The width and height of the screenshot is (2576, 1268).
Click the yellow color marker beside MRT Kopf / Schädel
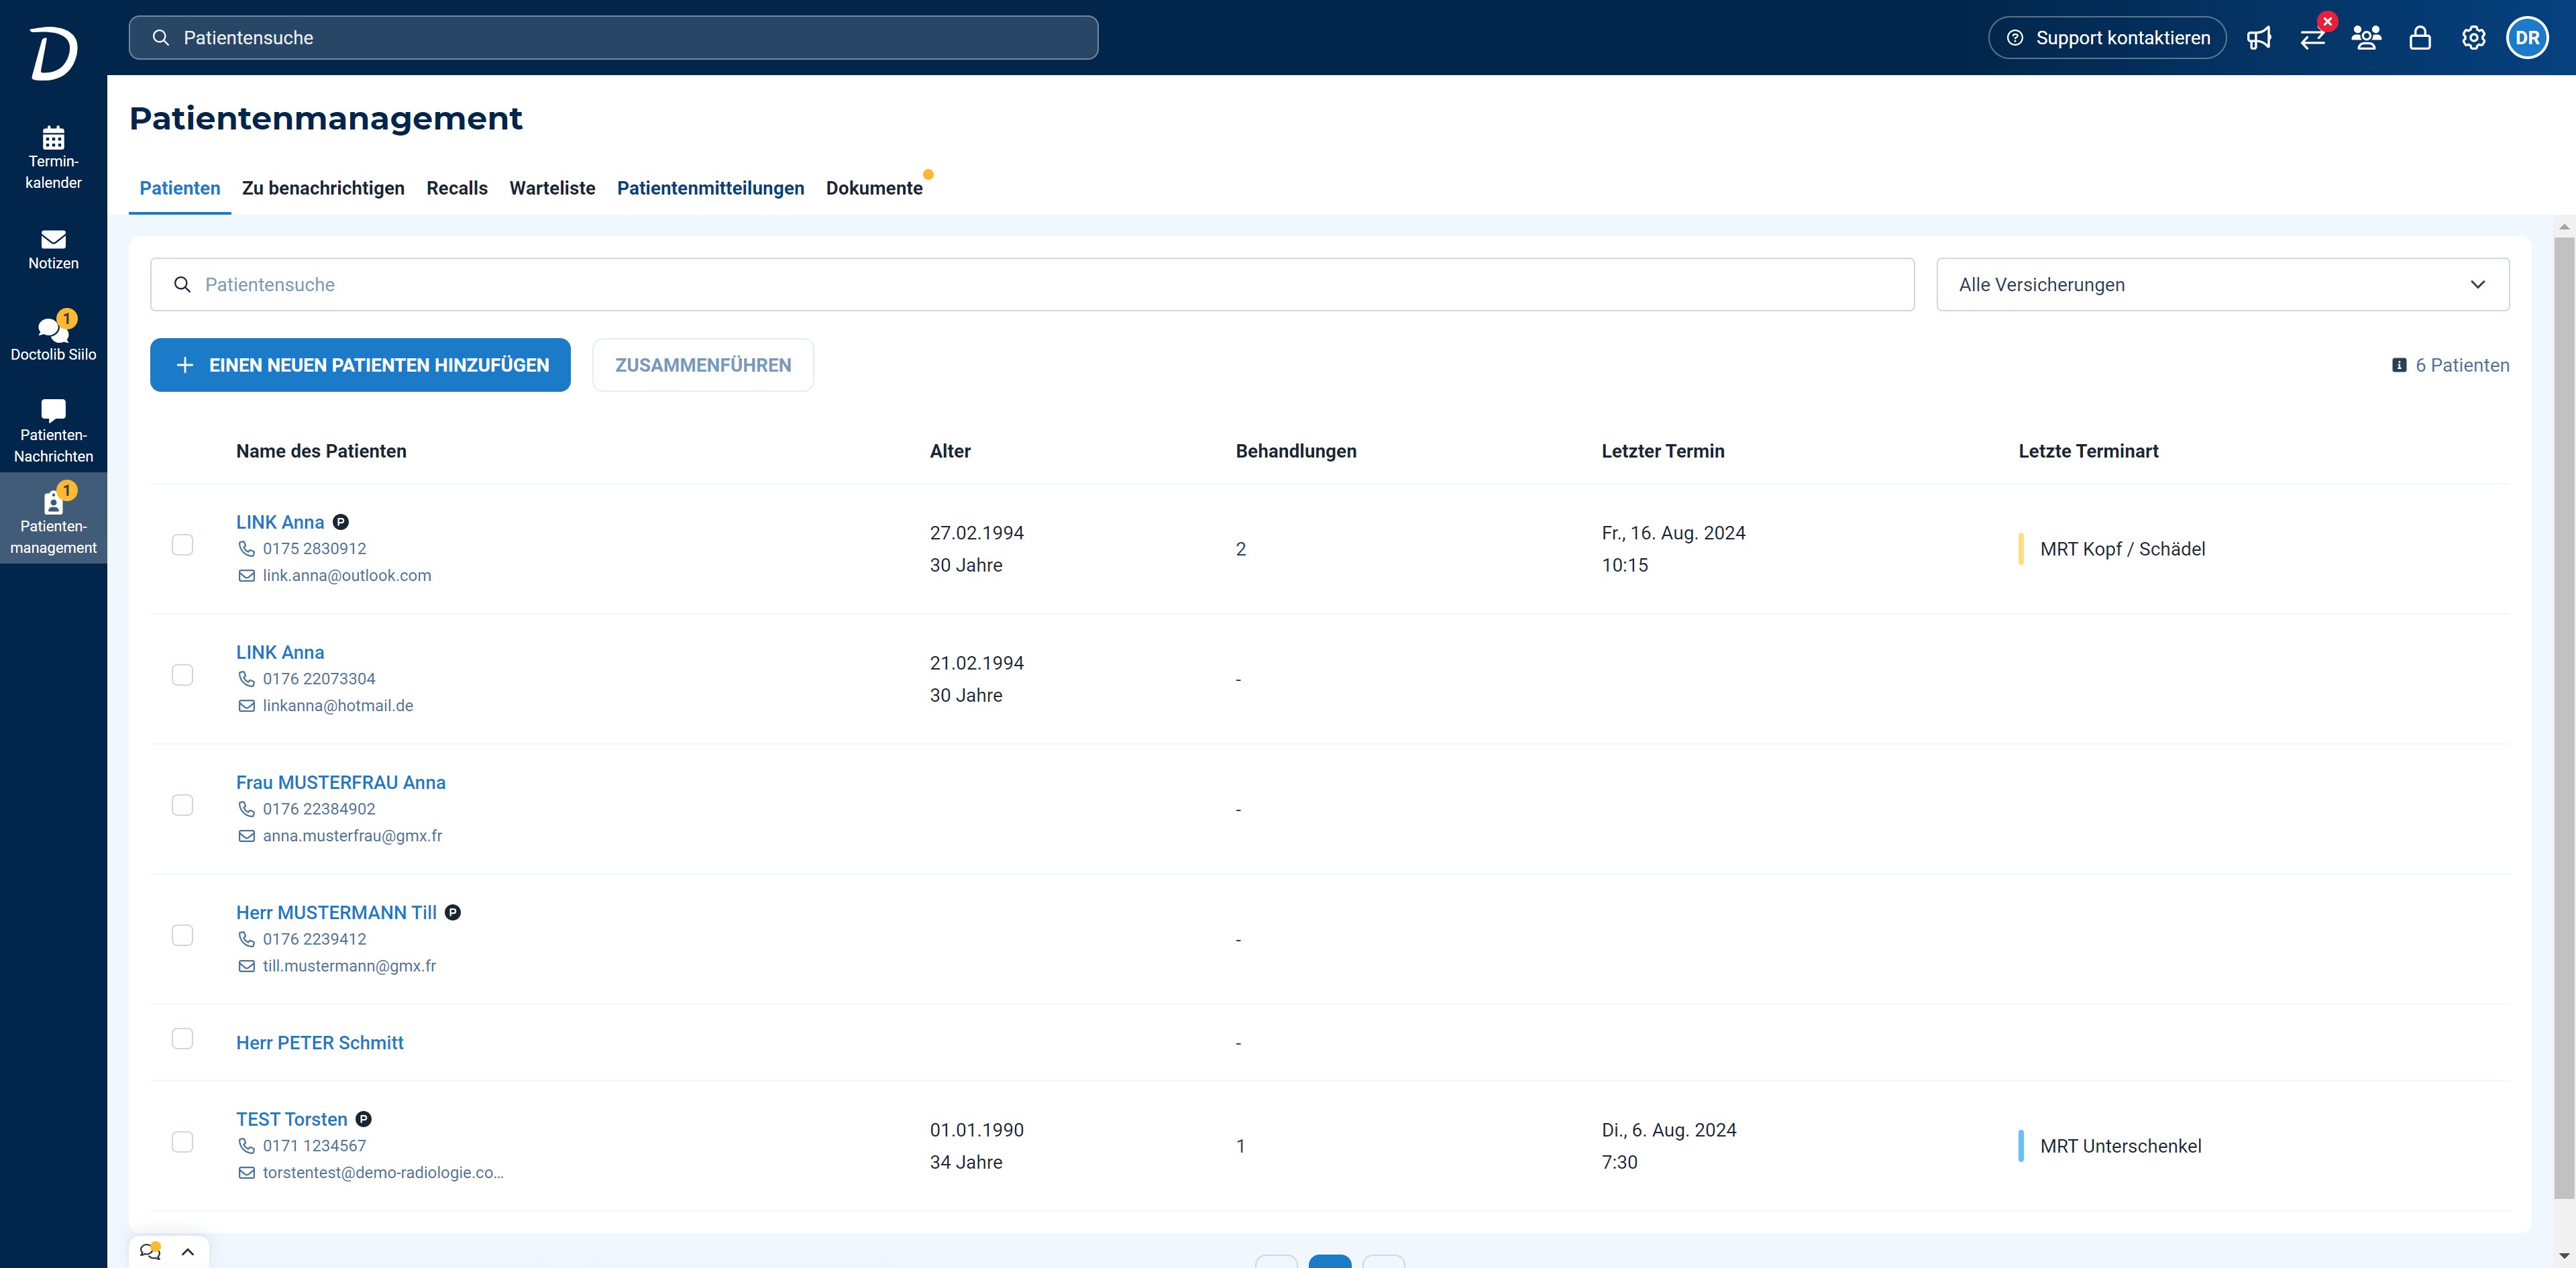[x=2021, y=549]
